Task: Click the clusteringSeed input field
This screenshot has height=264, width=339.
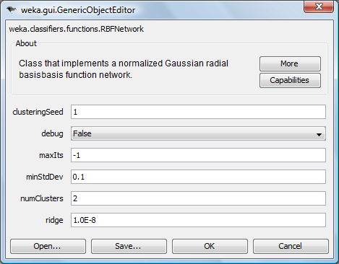Action: (198, 112)
